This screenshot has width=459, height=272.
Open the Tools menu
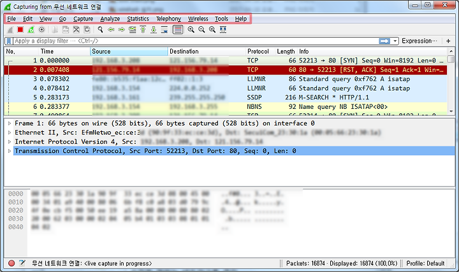point(221,18)
